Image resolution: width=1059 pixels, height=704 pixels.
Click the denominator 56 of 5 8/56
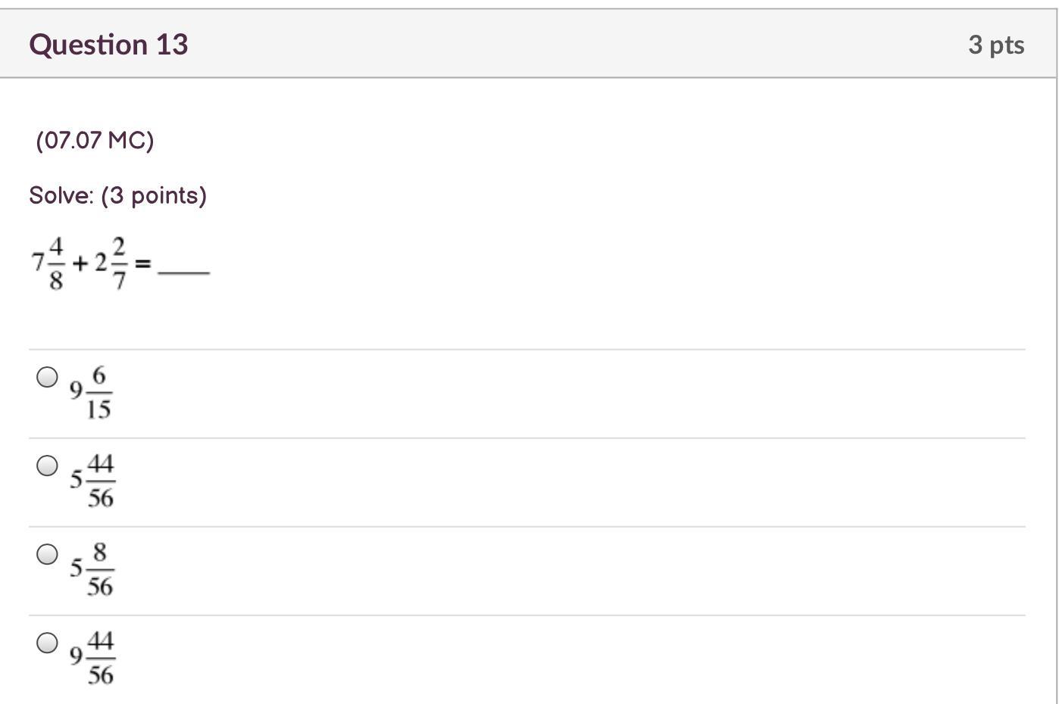(100, 586)
